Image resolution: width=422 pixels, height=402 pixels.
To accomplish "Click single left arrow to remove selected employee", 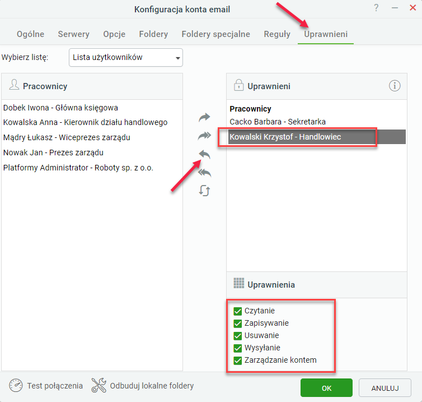I will pyautogui.click(x=204, y=155).
